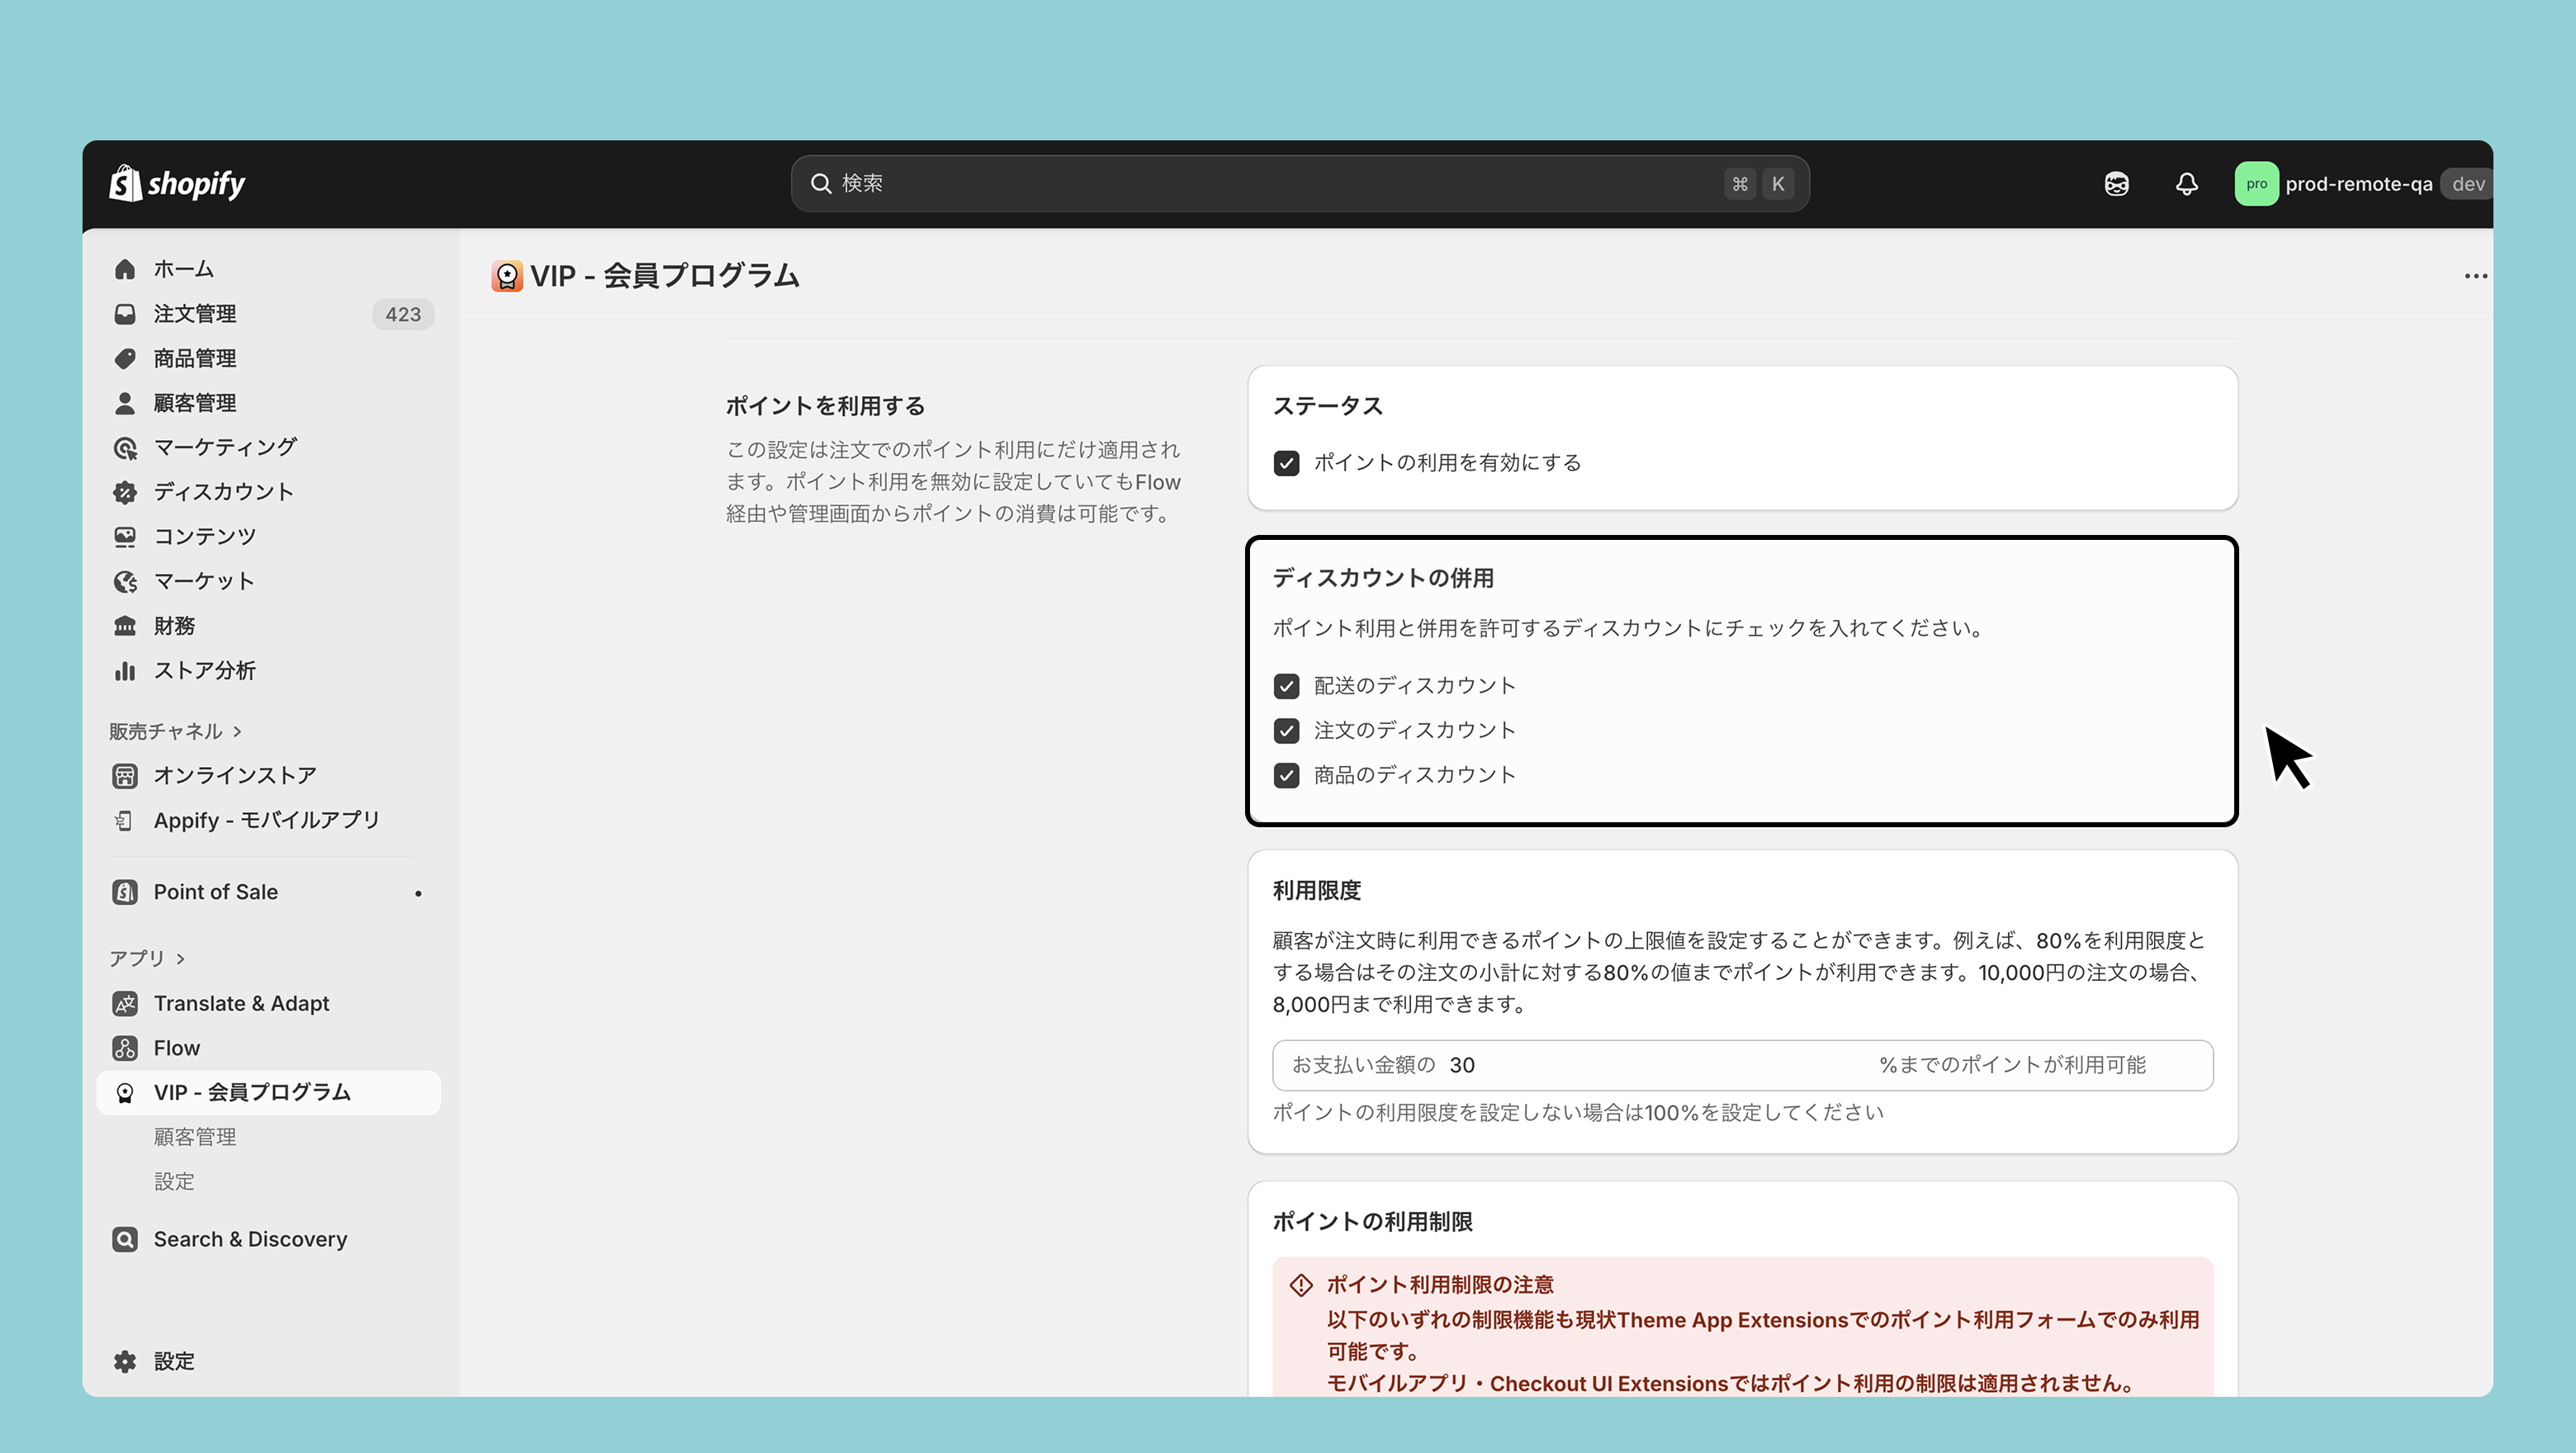Open the Sidekick assistant icon
The width and height of the screenshot is (2576, 1453).
2116,184
